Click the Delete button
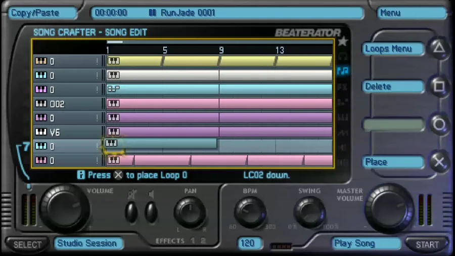The height and width of the screenshot is (256, 455). pos(393,87)
